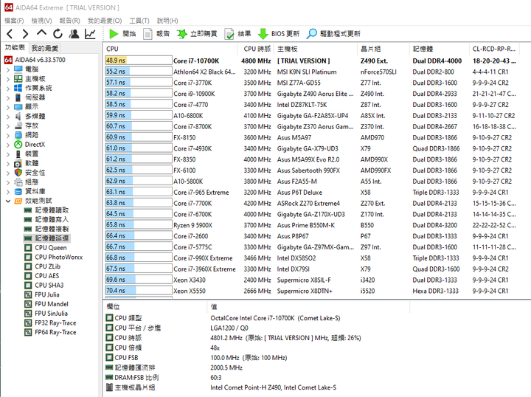The height and width of the screenshot is (397, 531).
Task: Expand the Motherboard (主機板) tree node
Action: [x=8, y=79]
